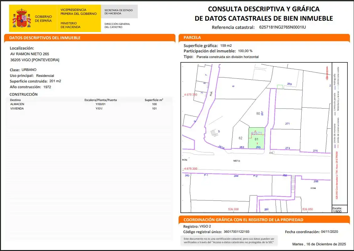Click the "Escala: 1/800" map scale
This screenshot has width=354, height=251.
pos(337,210)
